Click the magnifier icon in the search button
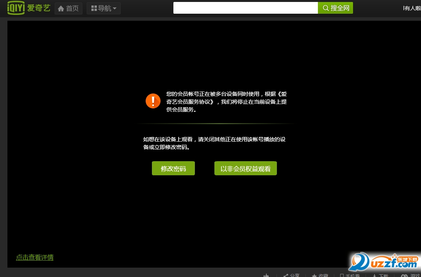Screen dimensions: 421x277 pyautogui.click(x=325, y=8)
